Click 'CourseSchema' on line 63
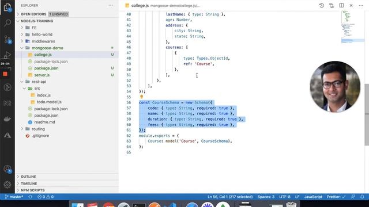This screenshot has width=369, height=207. coord(214,141)
